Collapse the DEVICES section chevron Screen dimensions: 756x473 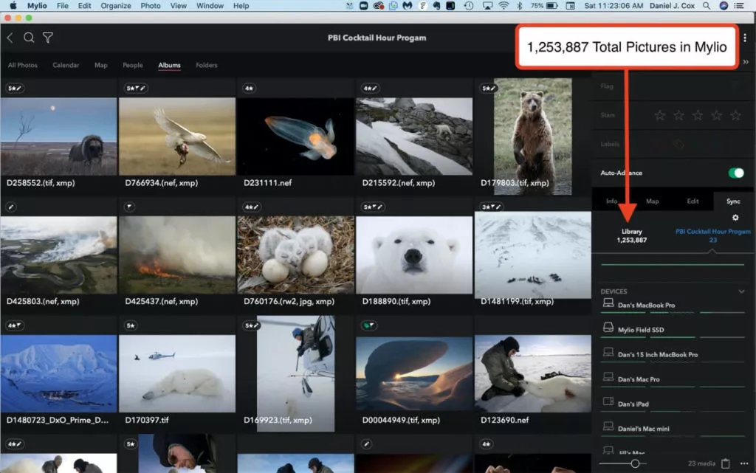pos(741,291)
